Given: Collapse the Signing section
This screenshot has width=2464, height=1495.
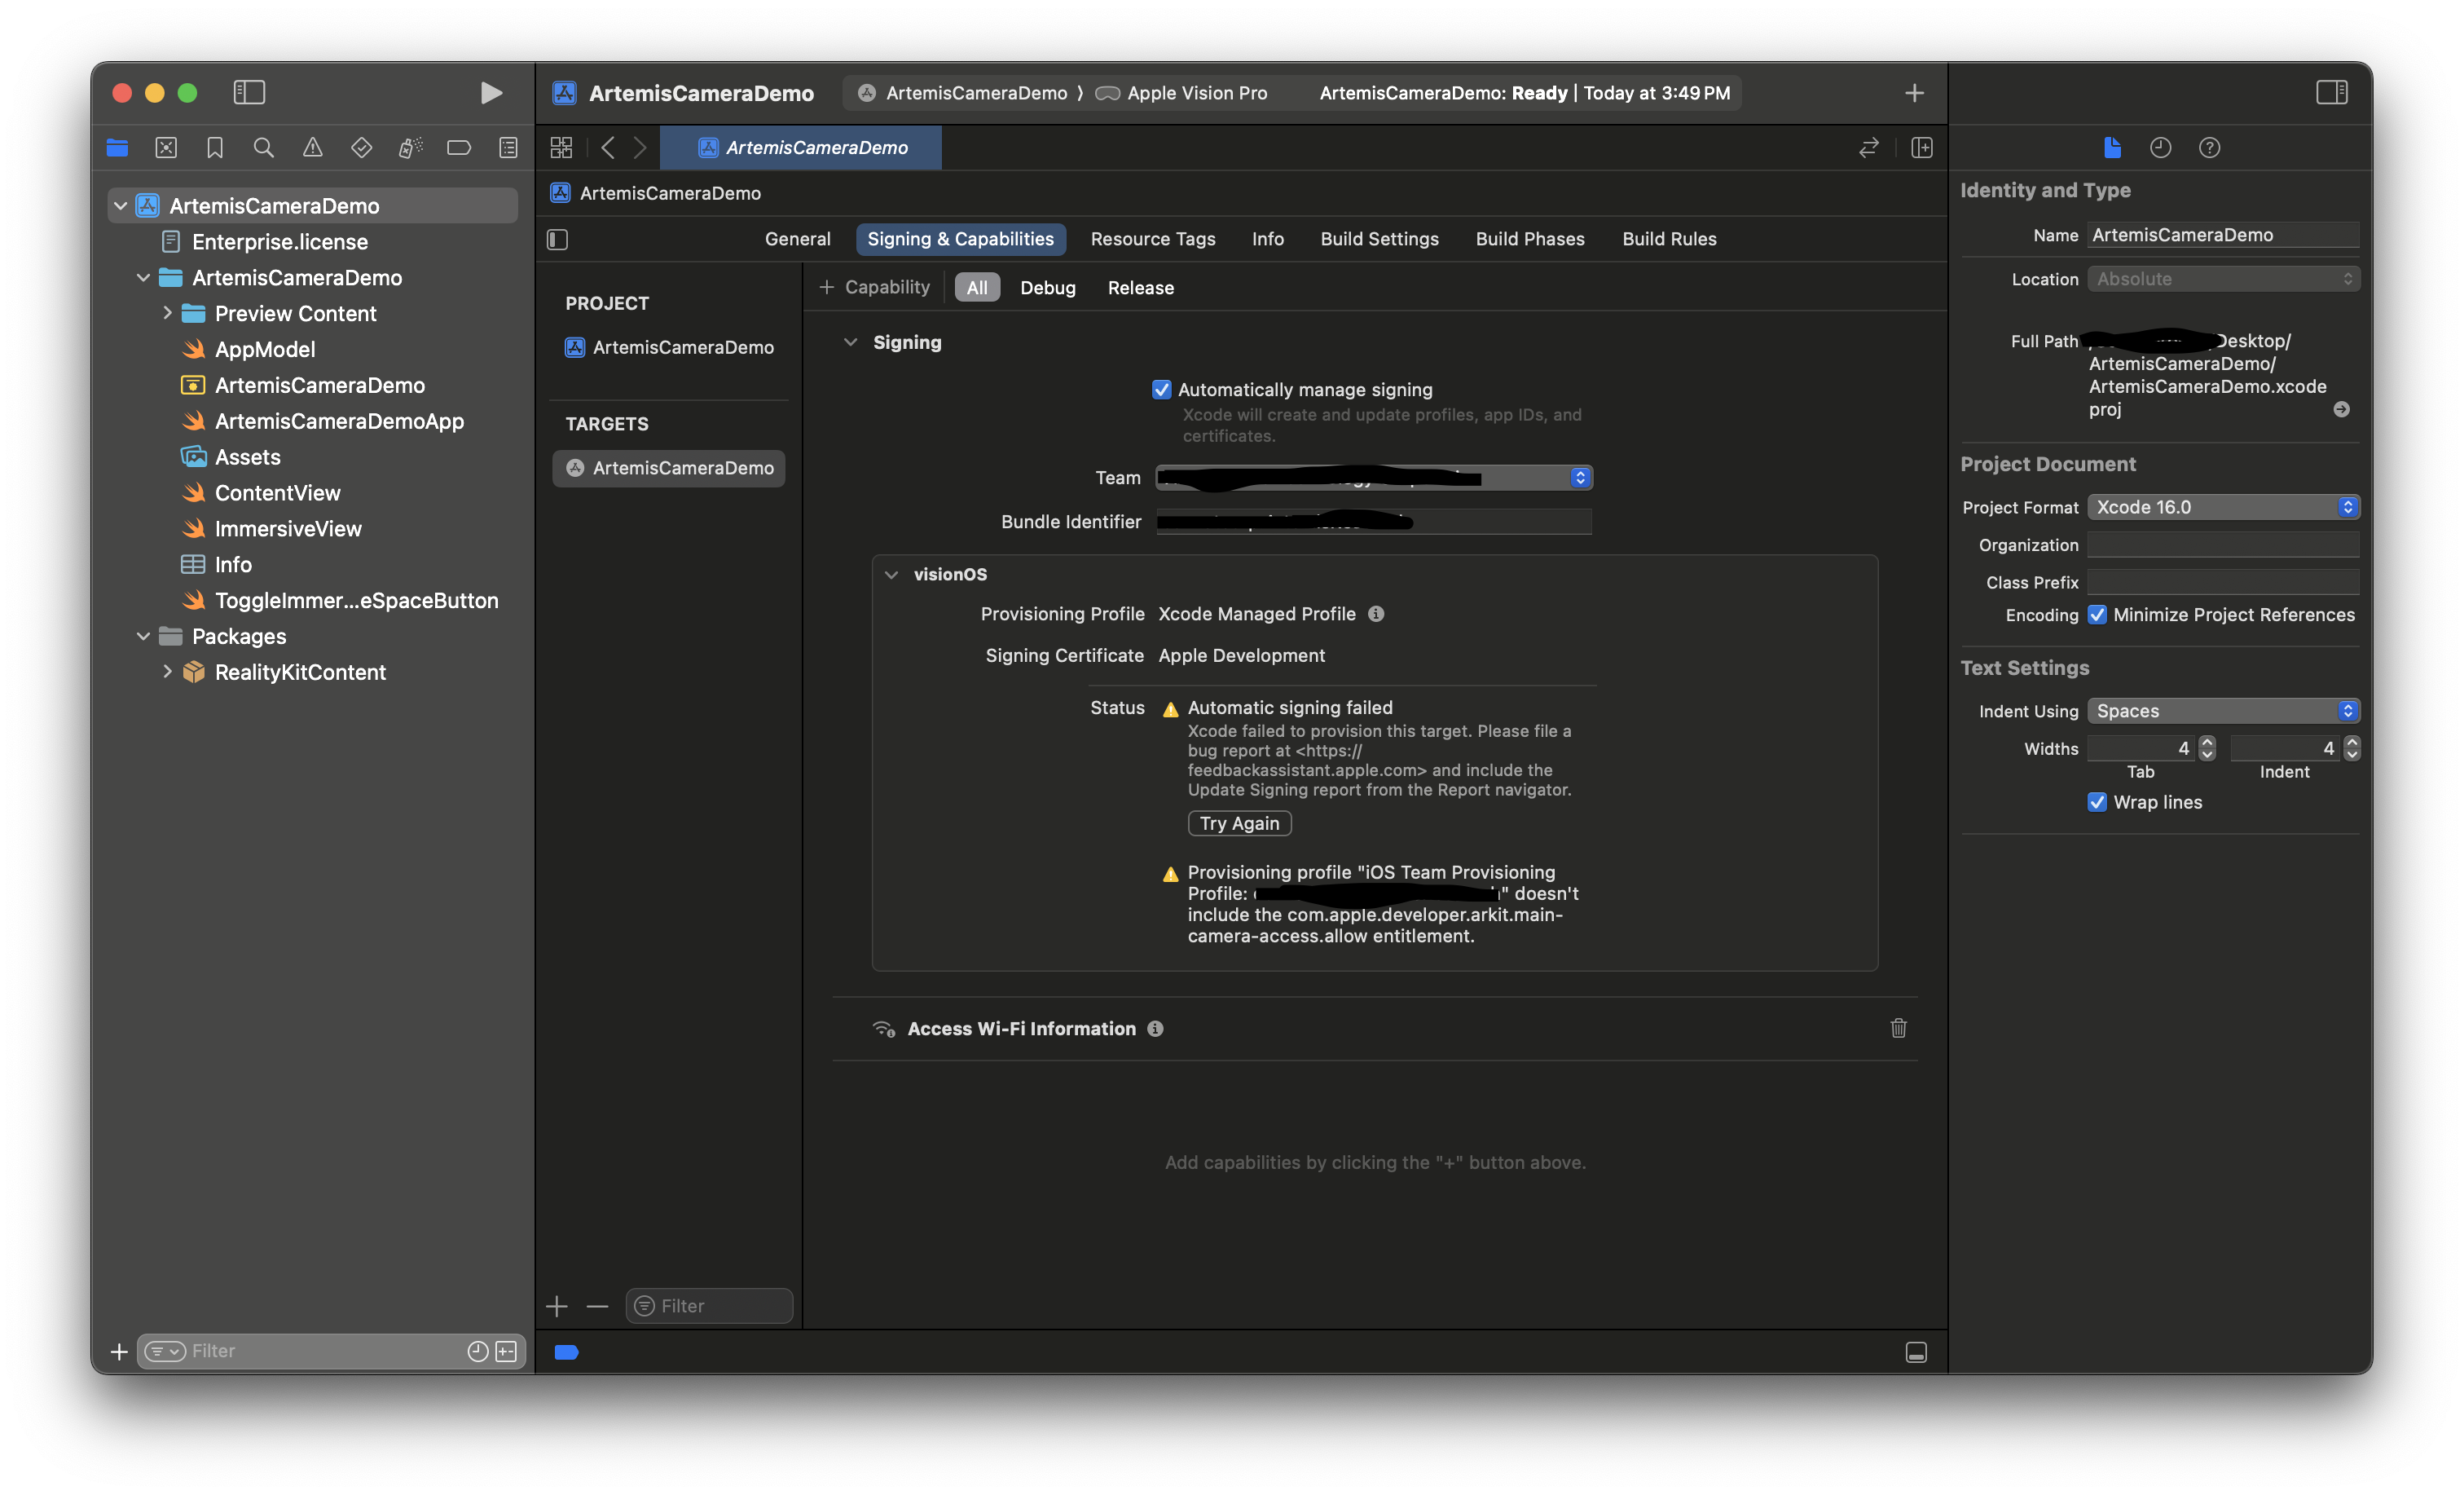Looking at the screenshot, I should pos(850,342).
